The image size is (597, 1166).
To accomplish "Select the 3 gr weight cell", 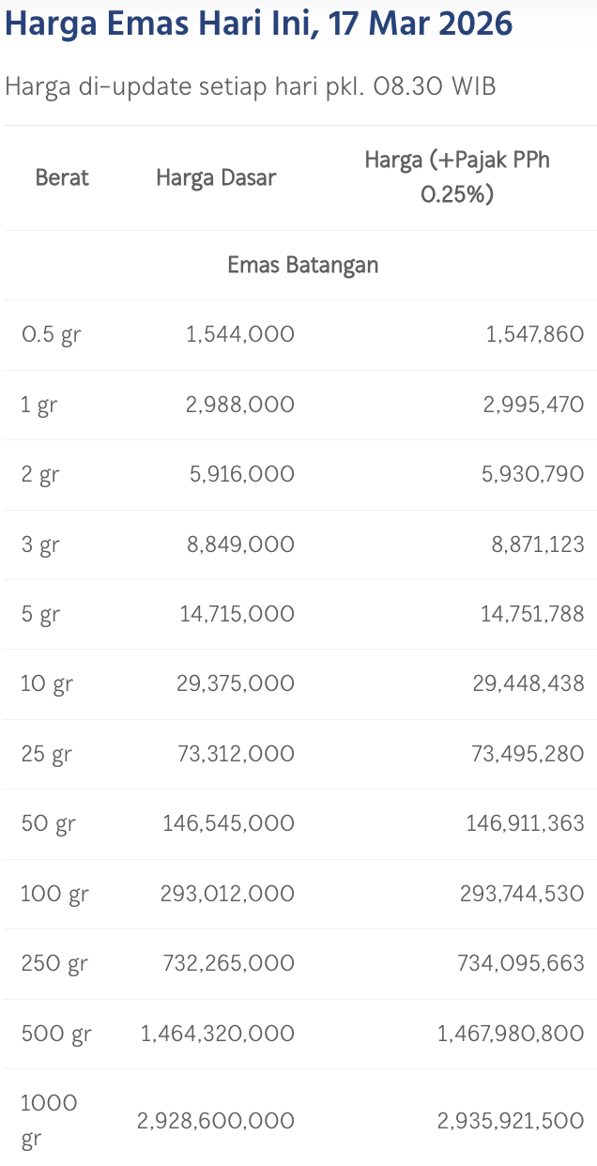I will [40, 545].
